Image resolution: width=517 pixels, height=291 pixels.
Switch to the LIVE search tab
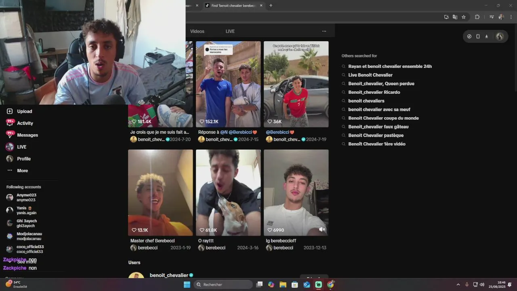coord(230,31)
